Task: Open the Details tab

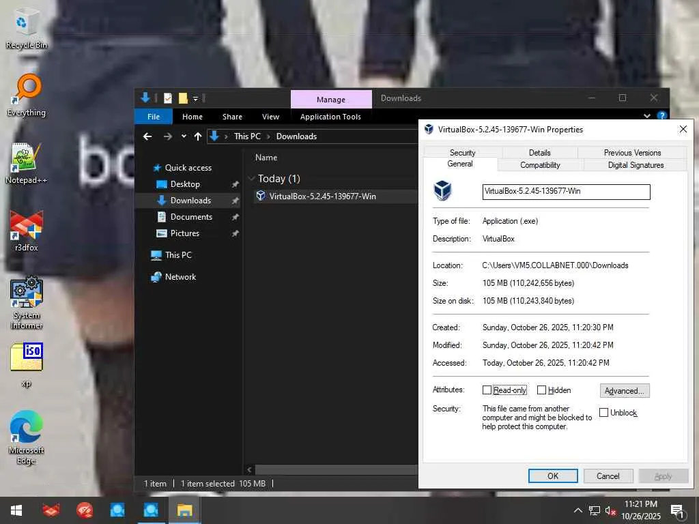Action: click(539, 152)
